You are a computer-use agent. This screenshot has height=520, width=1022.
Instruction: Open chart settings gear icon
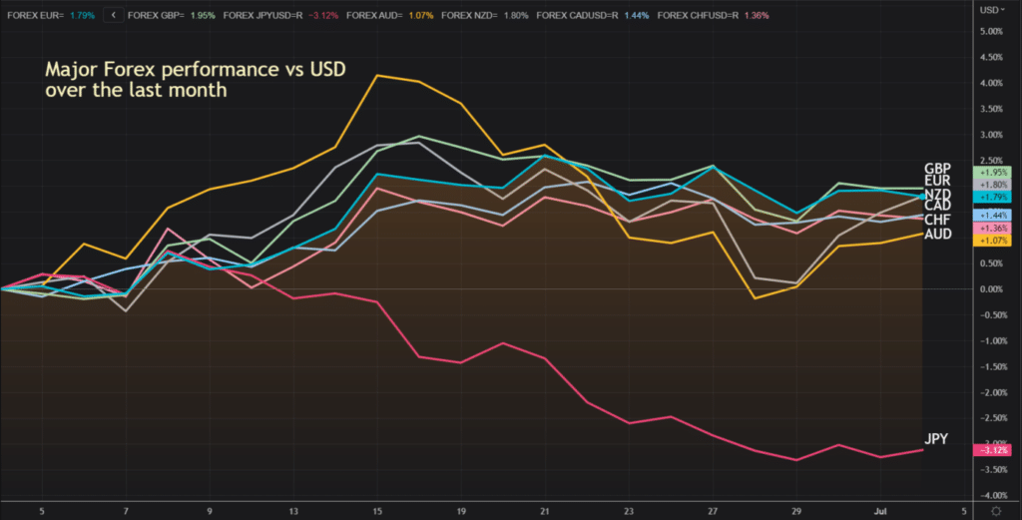(996, 512)
